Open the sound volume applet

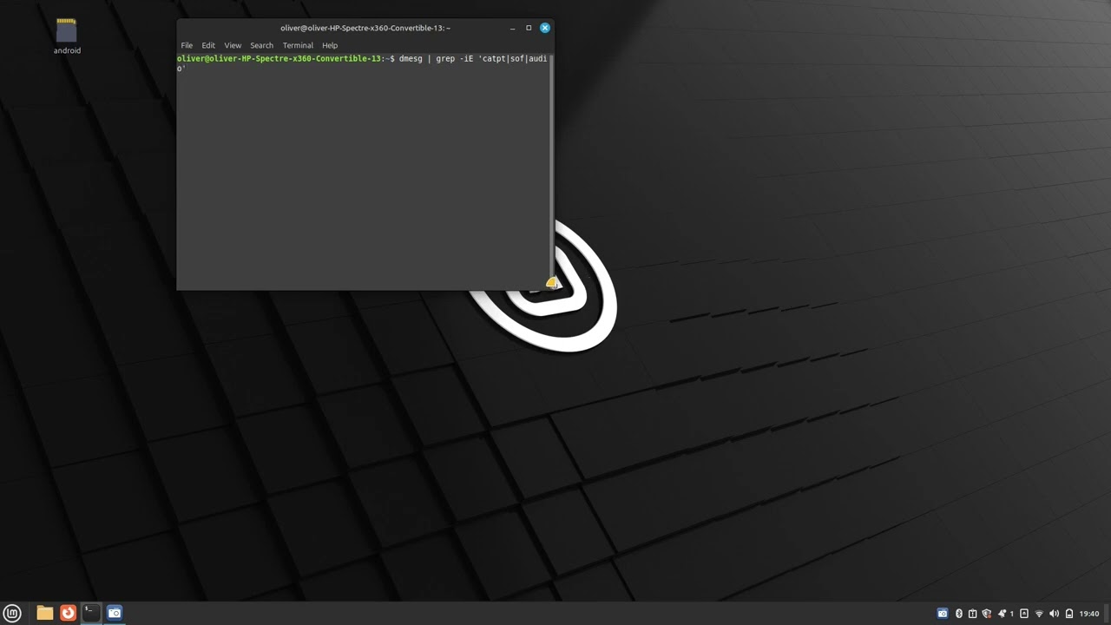(1054, 614)
